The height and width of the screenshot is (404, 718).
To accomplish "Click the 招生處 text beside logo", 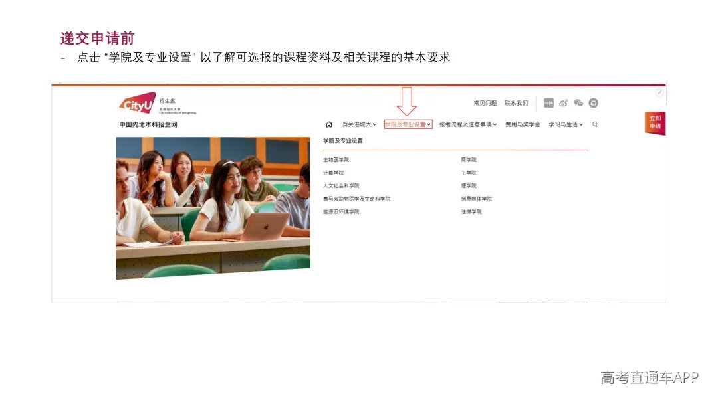I will pyautogui.click(x=168, y=101).
